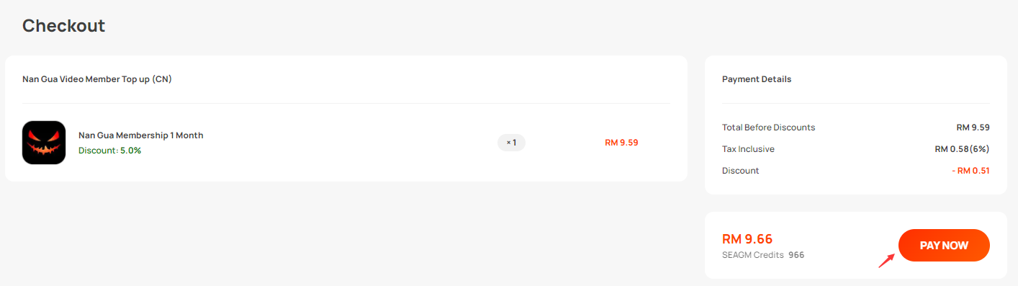1018x286 pixels.
Task: Click the Nan Gua pumpkin face icon
Action: click(44, 143)
